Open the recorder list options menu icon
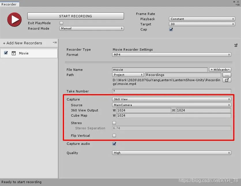 coord(55,43)
